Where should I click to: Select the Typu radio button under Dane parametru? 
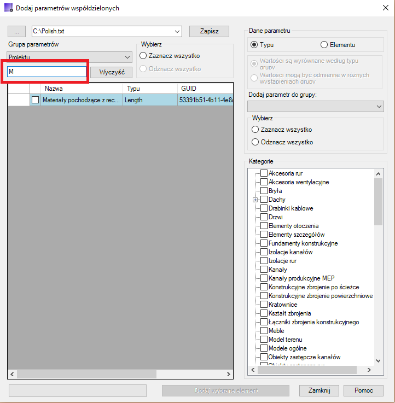point(254,45)
